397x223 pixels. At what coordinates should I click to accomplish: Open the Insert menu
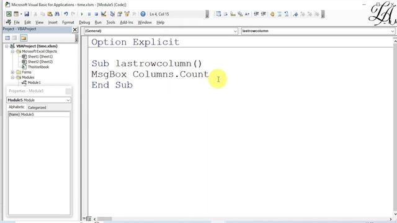53,22
